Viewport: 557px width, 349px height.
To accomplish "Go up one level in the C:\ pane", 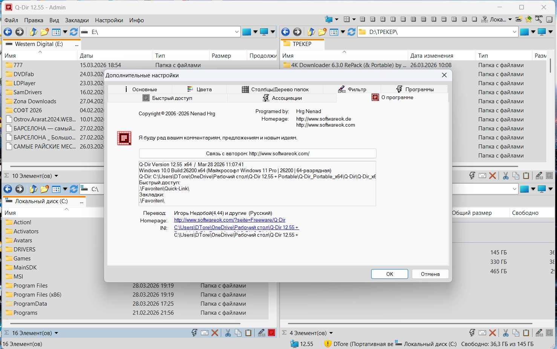I will [33, 189].
